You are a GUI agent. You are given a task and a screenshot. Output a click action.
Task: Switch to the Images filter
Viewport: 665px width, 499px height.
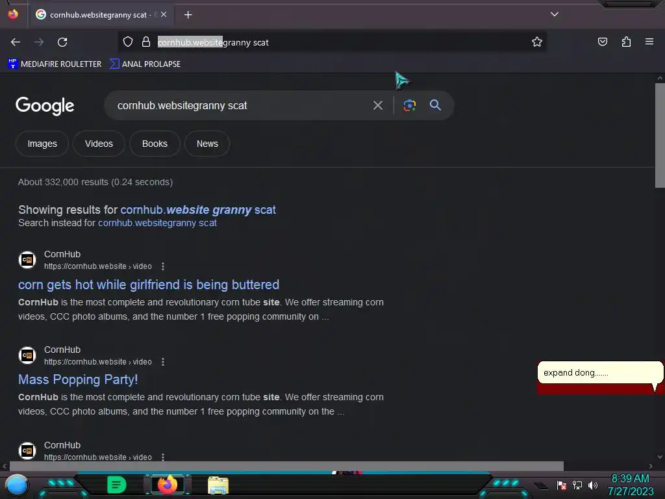(42, 144)
